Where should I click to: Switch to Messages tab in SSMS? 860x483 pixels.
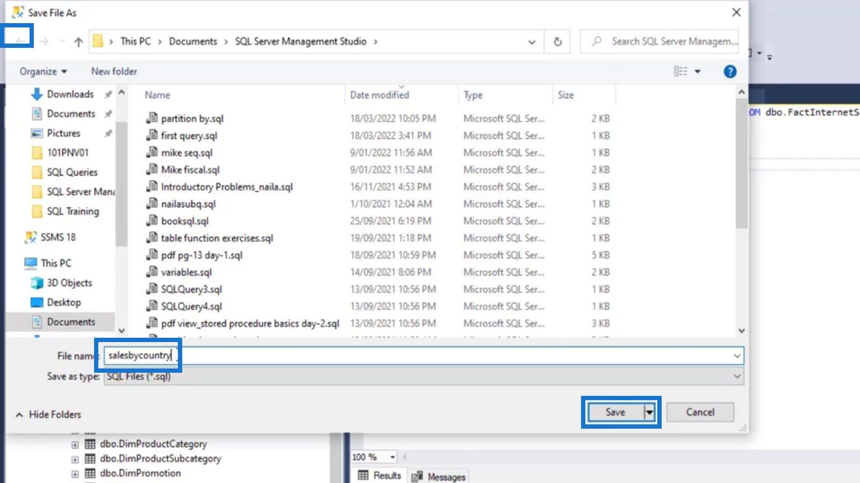click(x=439, y=477)
